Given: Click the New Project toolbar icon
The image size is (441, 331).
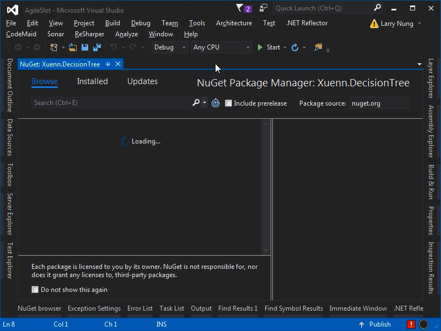Looking at the screenshot, I should click(53, 47).
